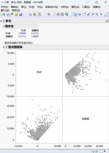Open the 分析(A) menu

coord(65,7)
